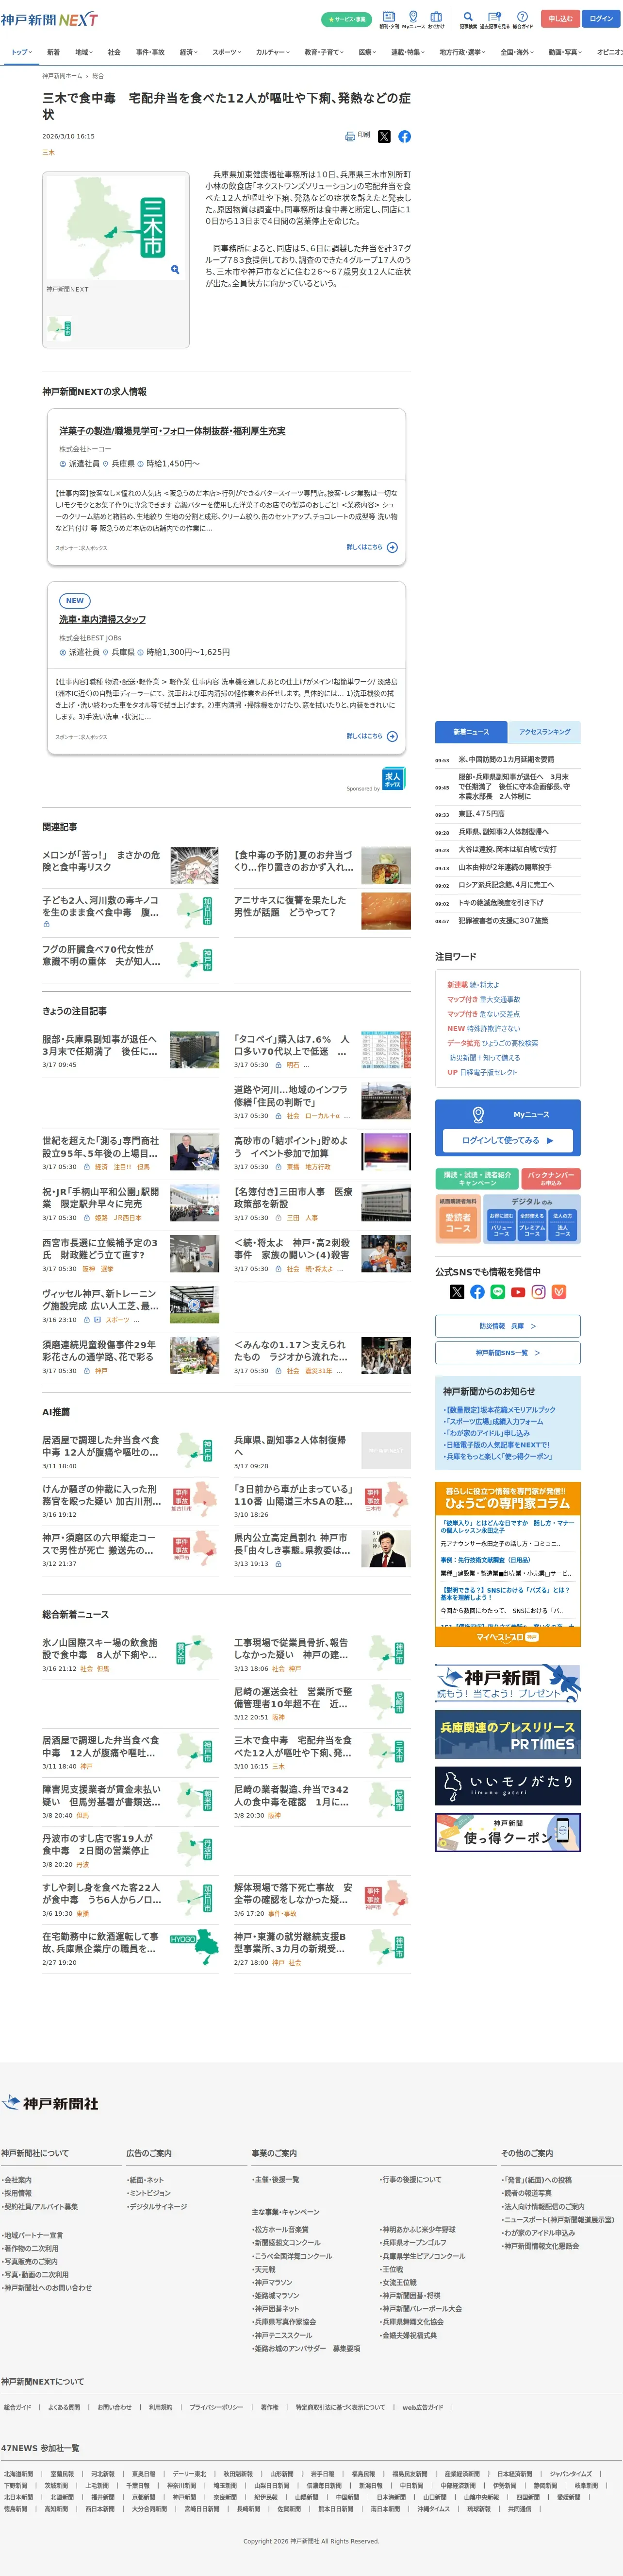This screenshot has width=623, height=2576.
Task: Open 洋菓子の製造 job listing title
Action: (x=172, y=431)
